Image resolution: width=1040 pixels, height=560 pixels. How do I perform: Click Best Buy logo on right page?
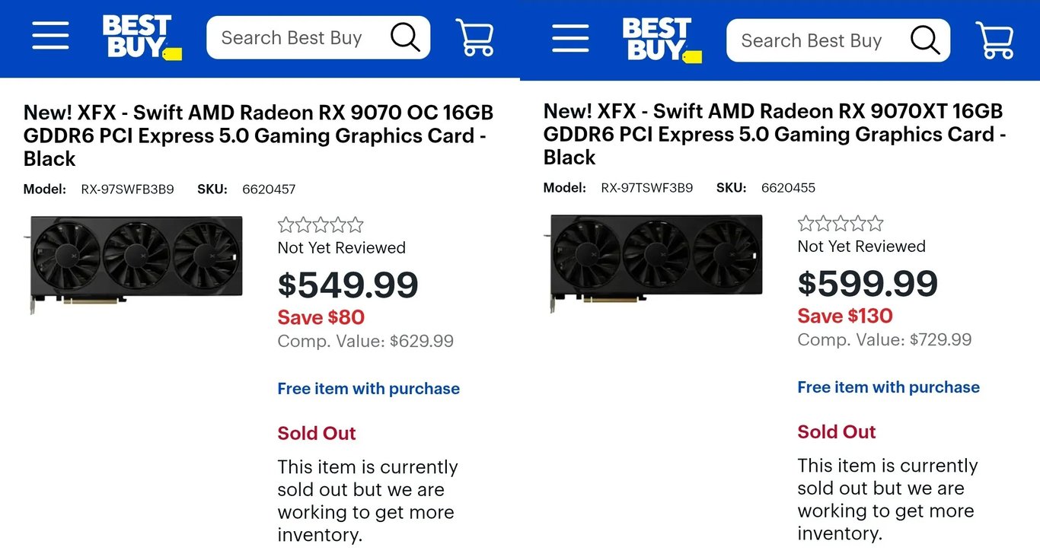(662, 40)
